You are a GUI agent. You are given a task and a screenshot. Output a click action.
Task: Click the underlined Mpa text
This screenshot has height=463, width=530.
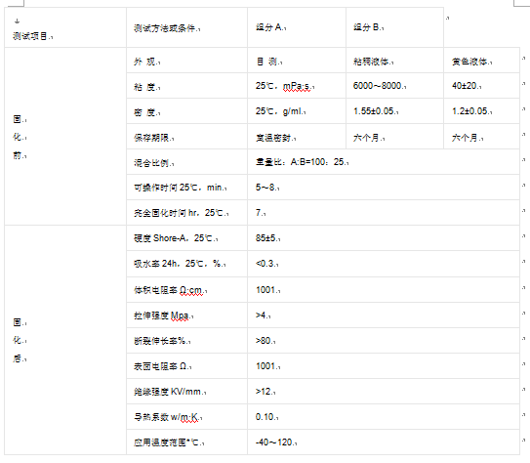pos(180,316)
